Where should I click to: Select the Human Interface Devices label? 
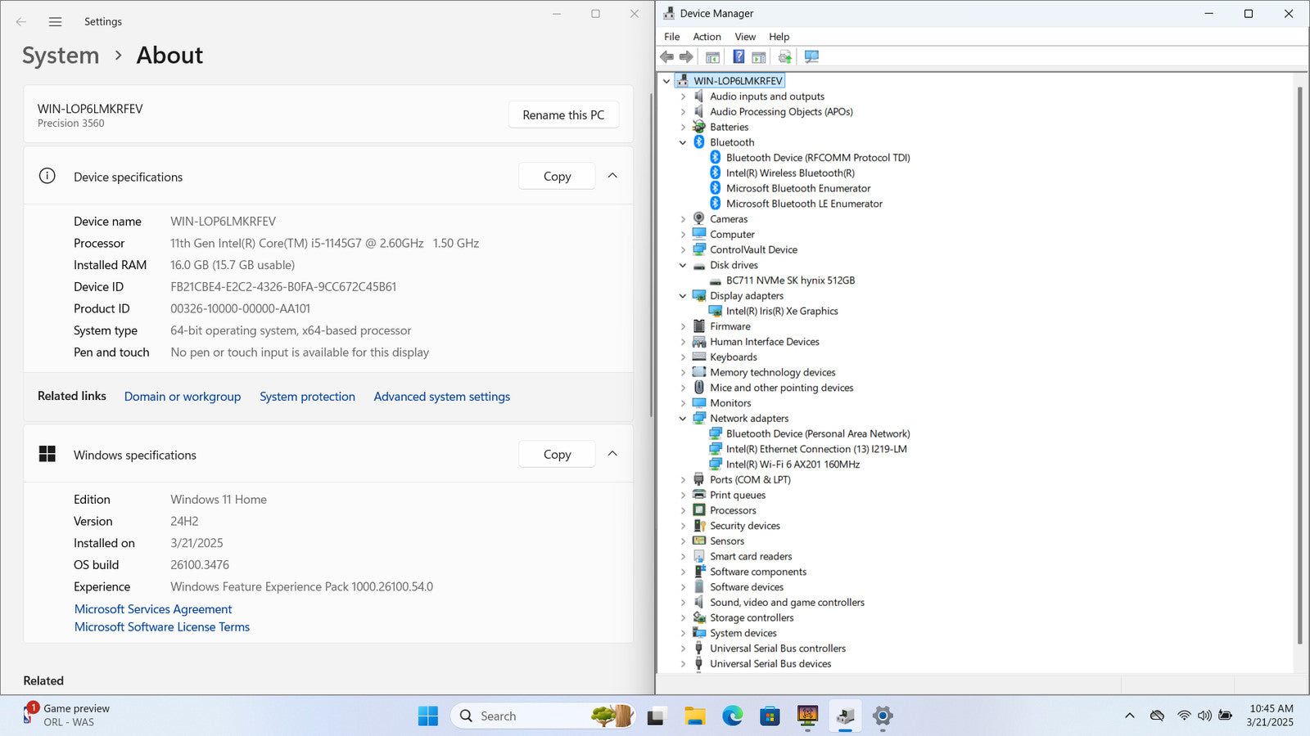(764, 342)
